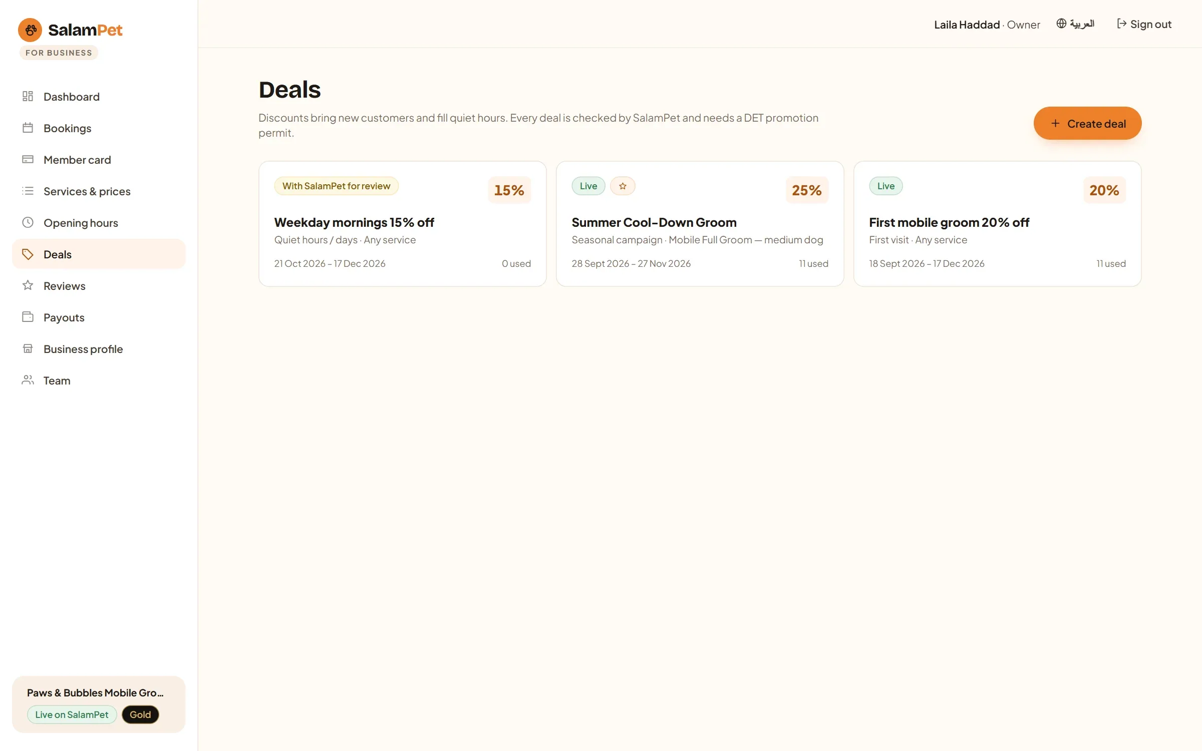1202x751 pixels.
Task: Click the Member card icon
Action: coord(28,159)
